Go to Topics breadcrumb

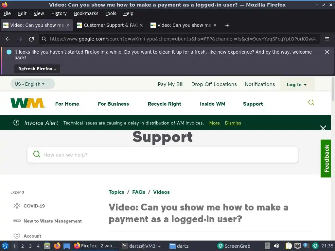click(116, 192)
